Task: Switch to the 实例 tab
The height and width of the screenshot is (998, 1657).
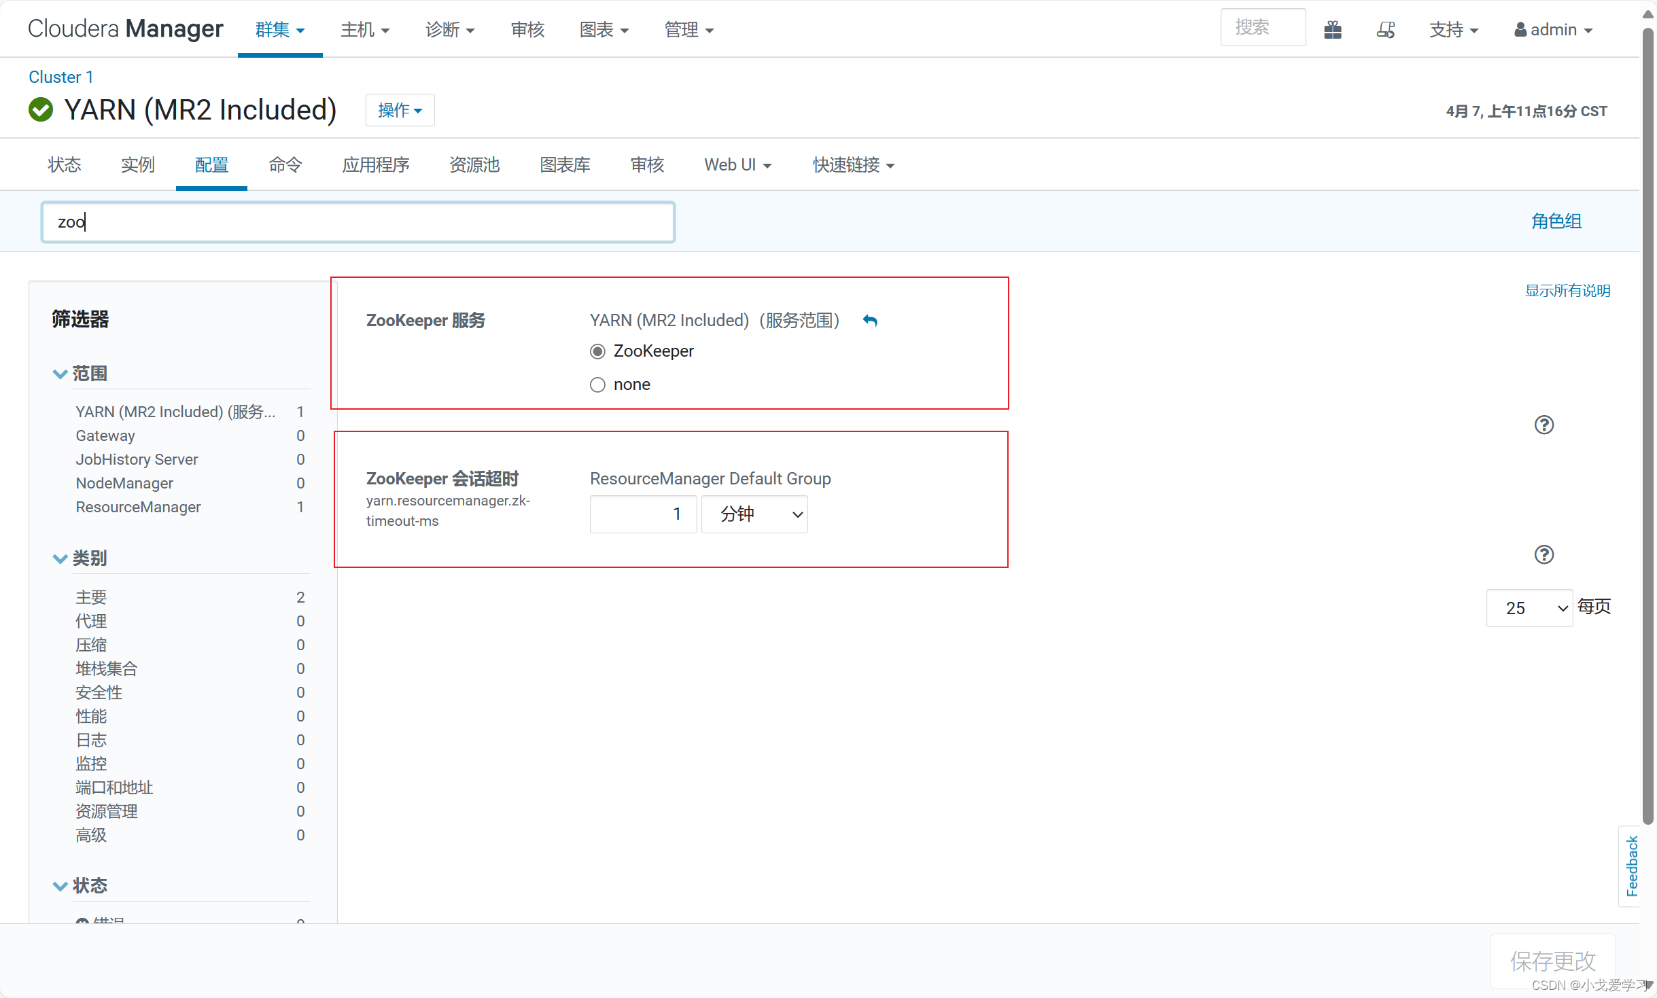Action: tap(138, 165)
